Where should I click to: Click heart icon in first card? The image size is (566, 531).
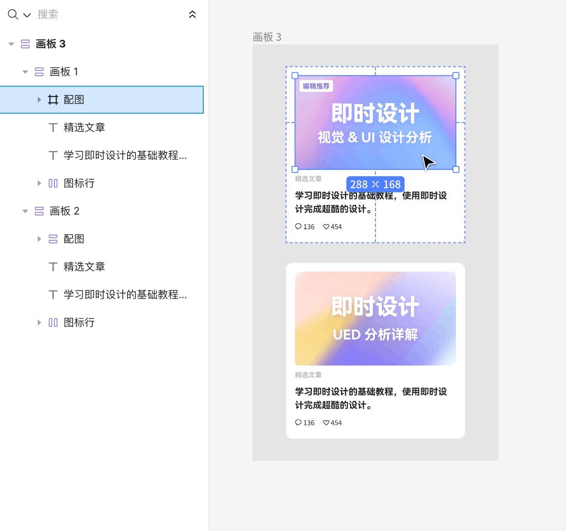[x=326, y=227]
